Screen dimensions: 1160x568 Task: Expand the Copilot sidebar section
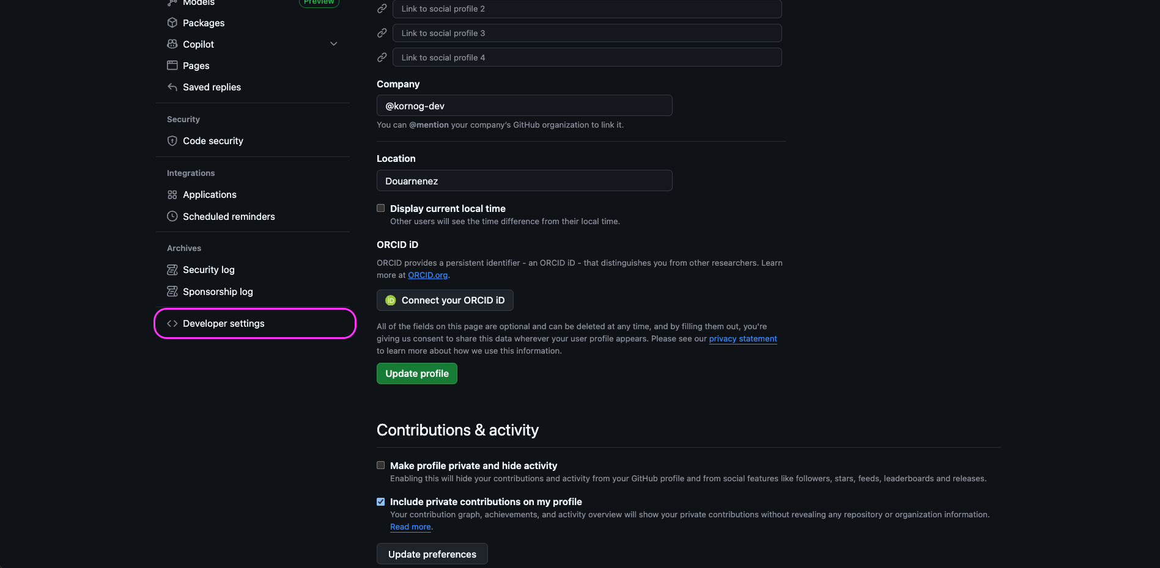(333, 44)
